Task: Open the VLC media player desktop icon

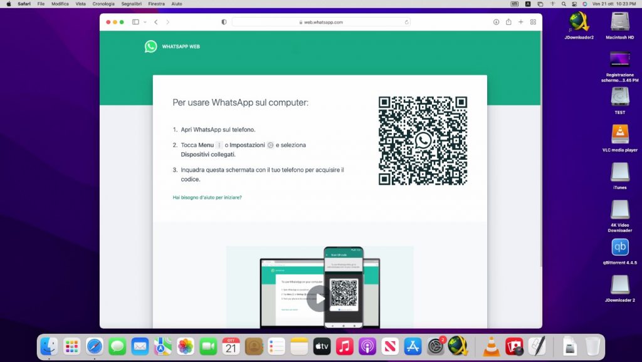Action: [x=619, y=135]
